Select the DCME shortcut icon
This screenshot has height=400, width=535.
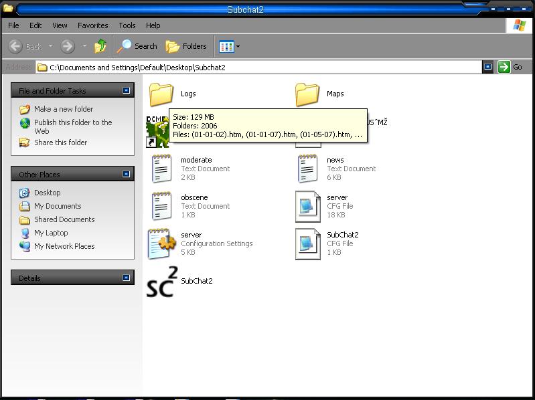(x=157, y=132)
